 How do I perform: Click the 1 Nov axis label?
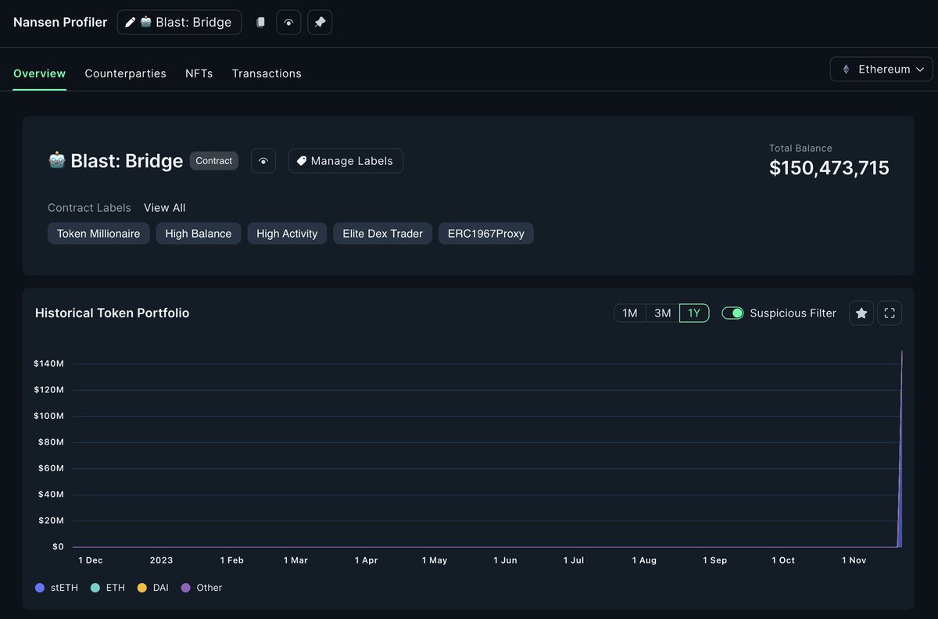854,560
